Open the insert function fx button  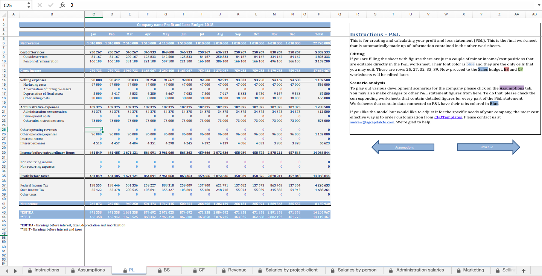tap(62, 5)
